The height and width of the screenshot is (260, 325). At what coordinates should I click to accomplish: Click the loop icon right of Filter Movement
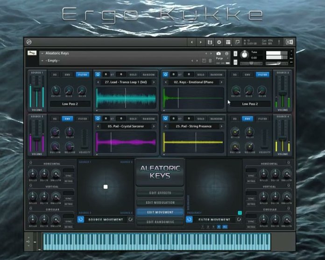pos(239,219)
